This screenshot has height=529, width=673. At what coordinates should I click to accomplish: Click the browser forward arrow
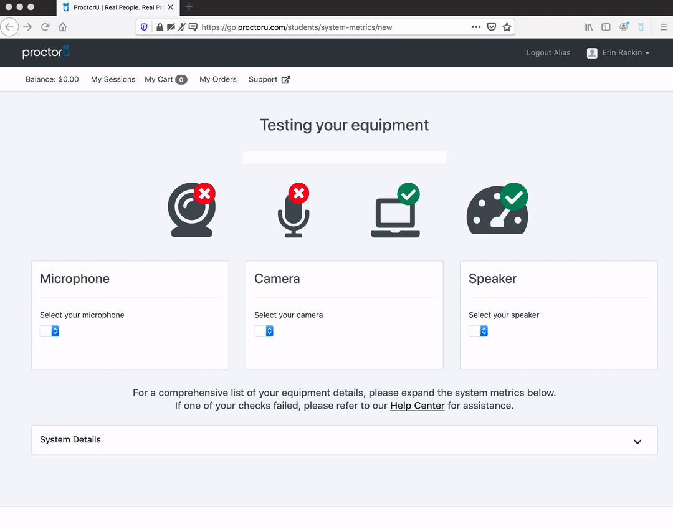click(27, 27)
